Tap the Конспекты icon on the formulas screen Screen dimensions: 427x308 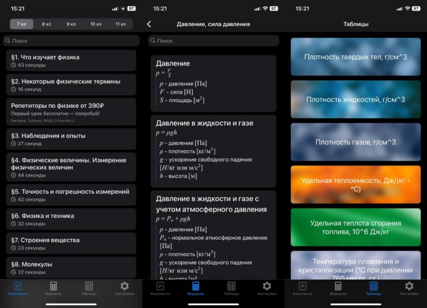click(x=160, y=287)
